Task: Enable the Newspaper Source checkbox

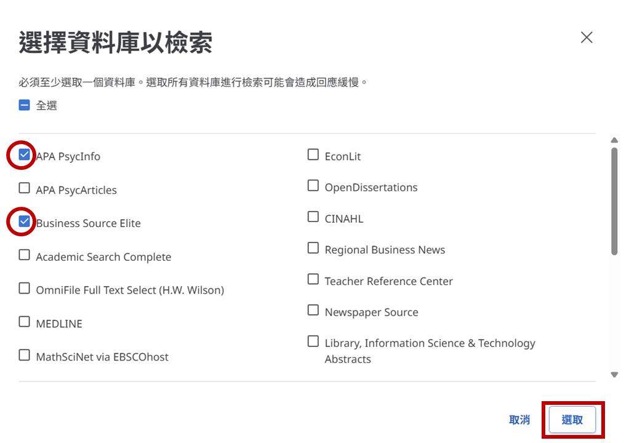Action: click(x=313, y=311)
